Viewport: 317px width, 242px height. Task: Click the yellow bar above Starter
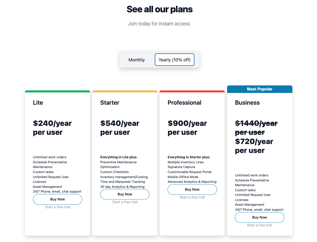pyautogui.click(x=125, y=91)
